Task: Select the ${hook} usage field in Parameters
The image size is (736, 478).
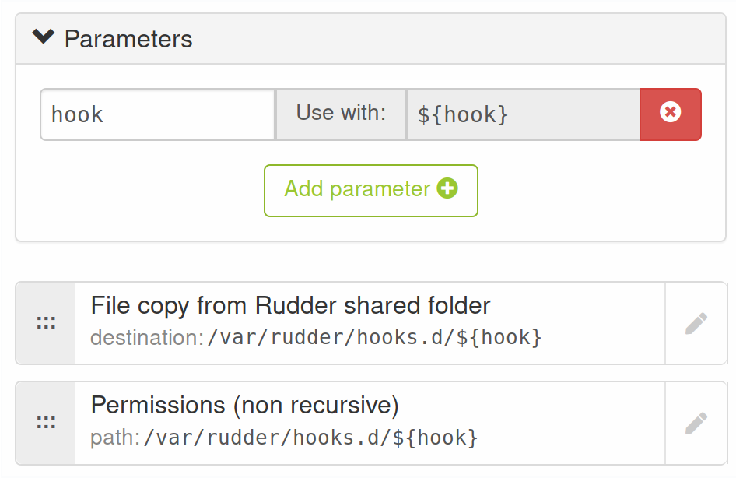Action: [522, 114]
